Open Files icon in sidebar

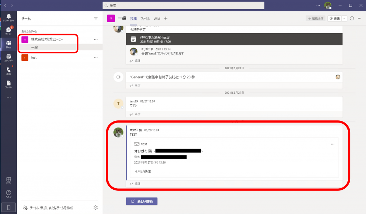point(9,84)
